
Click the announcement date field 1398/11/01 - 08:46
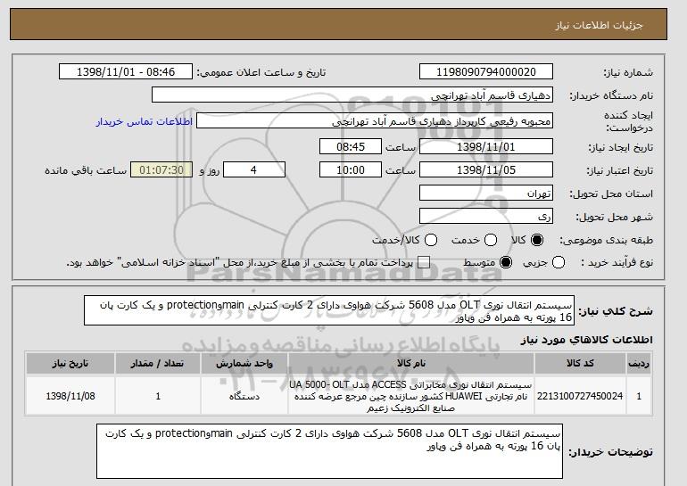coord(126,71)
